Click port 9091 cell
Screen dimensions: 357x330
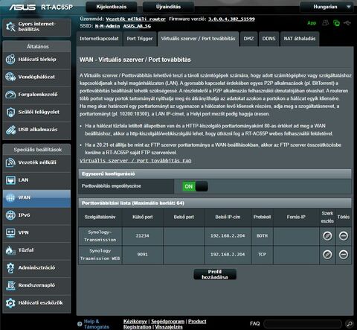point(143,255)
